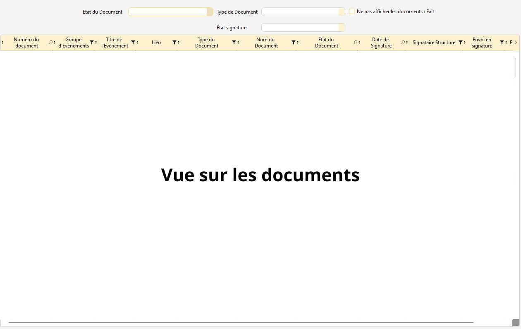Sort by the Numéro du document header
The image size is (521, 329).
(x=26, y=43)
